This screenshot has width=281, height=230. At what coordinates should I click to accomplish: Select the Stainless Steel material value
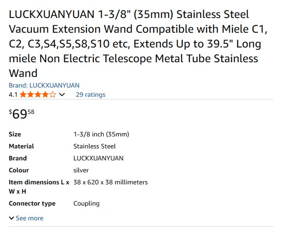tap(94, 147)
